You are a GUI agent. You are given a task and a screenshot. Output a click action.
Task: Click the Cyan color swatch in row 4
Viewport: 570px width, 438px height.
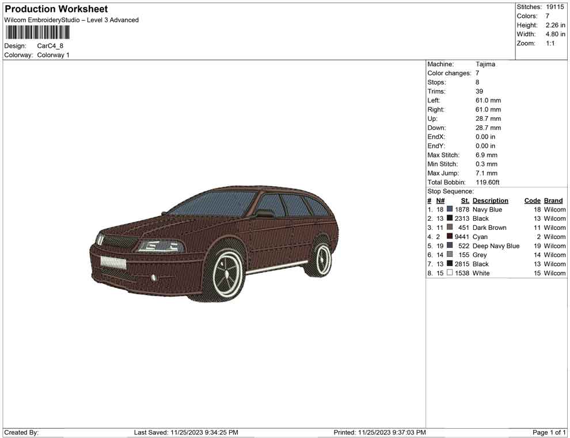click(450, 237)
